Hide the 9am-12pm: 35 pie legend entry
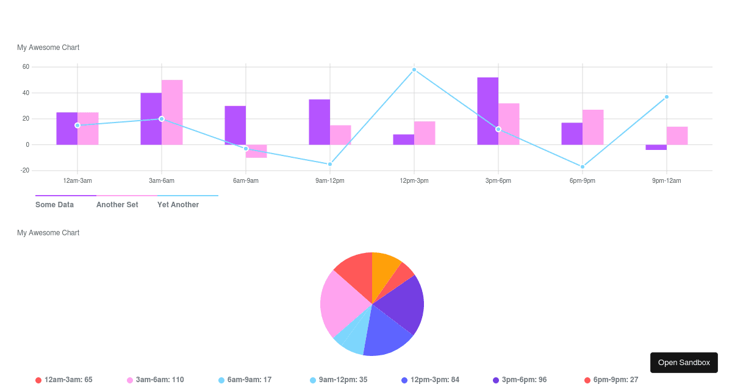This screenshot has height=384, width=732. coord(343,379)
